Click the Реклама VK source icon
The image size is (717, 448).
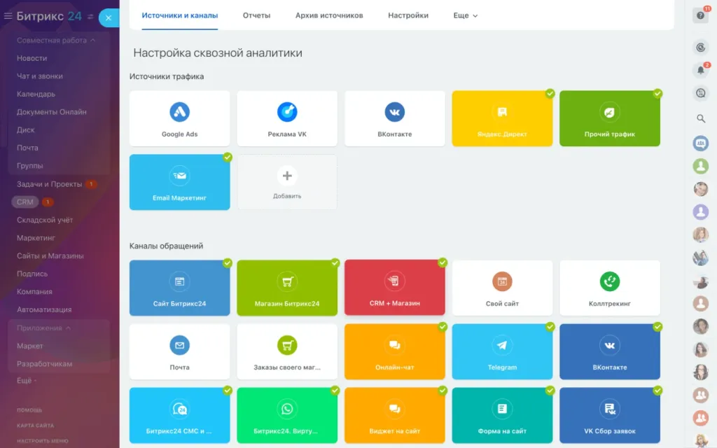(x=287, y=112)
